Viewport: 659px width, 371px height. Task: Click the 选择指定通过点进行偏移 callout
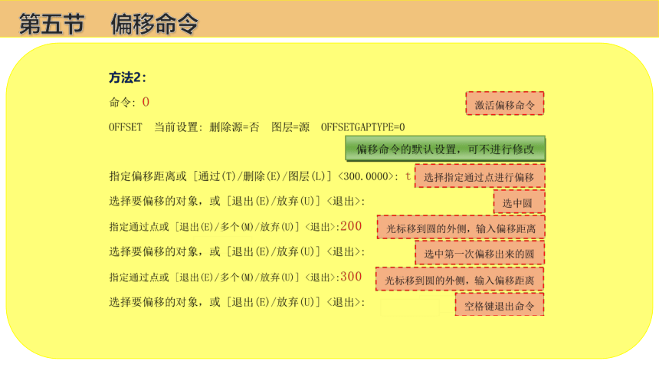480,176
